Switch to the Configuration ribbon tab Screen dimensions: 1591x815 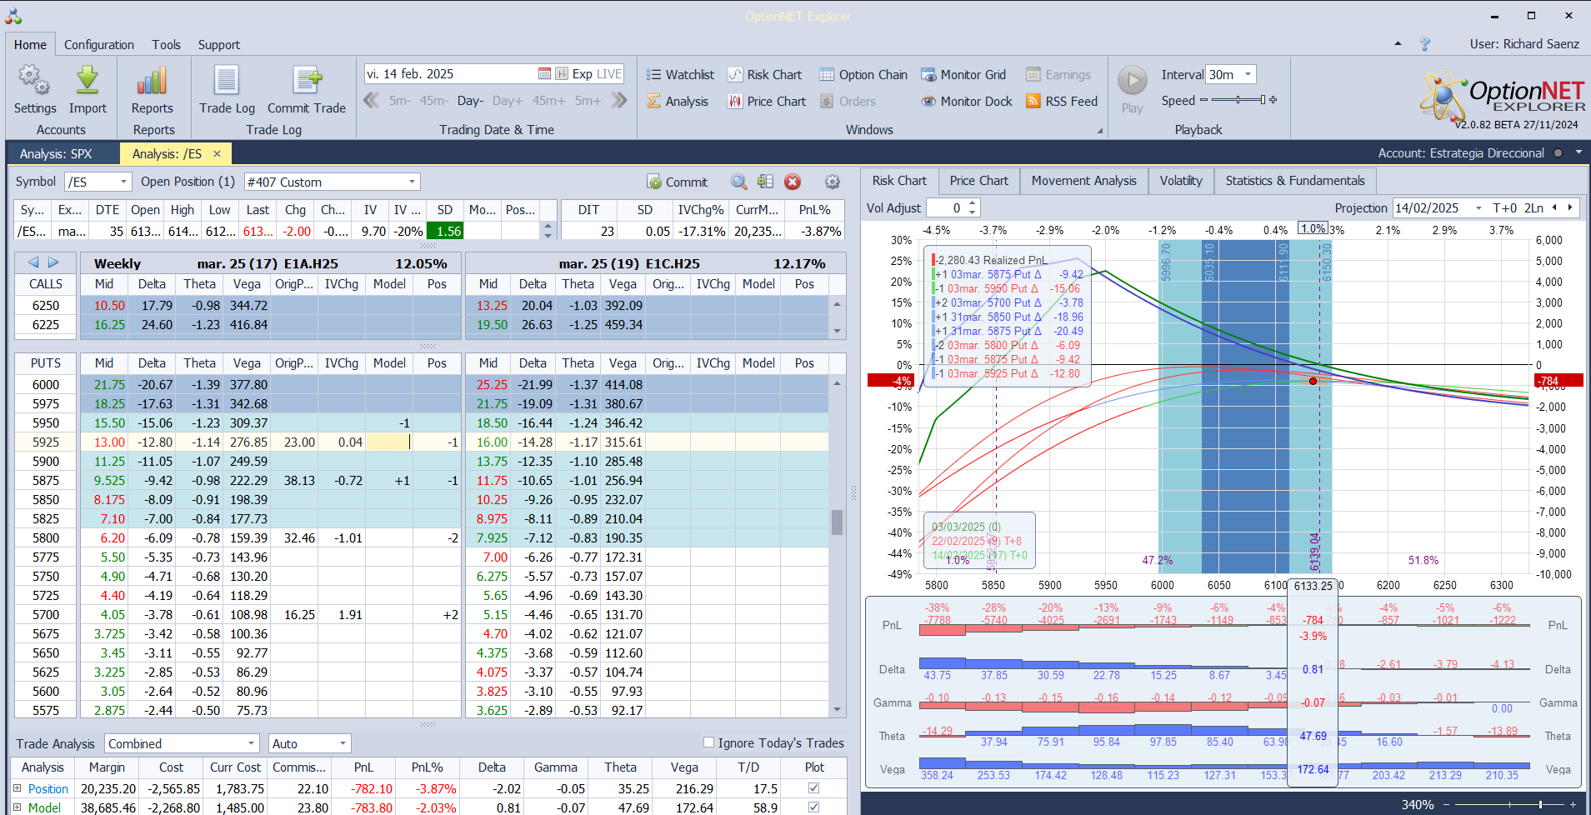99,45
